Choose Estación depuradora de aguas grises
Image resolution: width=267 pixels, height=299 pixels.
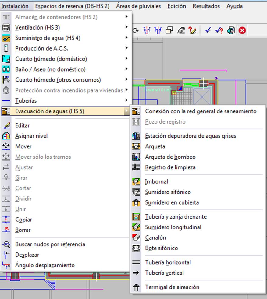(x=190, y=136)
